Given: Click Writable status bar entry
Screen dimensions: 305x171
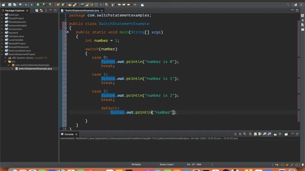Looking at the screenshot, I should (x=136, y=164).
